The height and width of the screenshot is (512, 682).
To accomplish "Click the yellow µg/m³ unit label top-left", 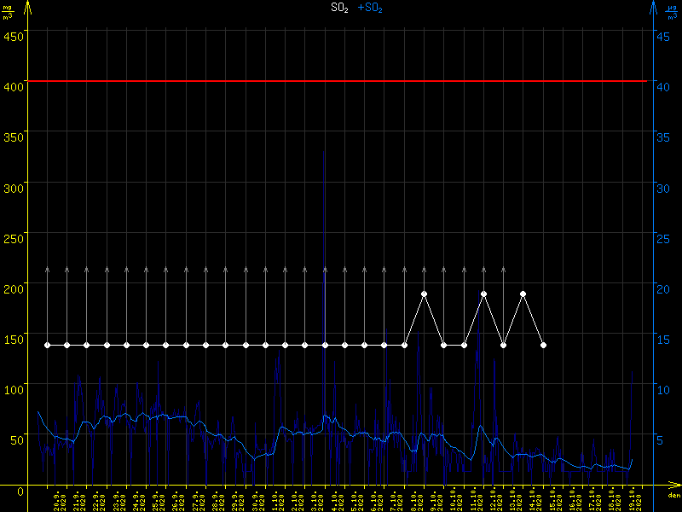I will [8, 11].
